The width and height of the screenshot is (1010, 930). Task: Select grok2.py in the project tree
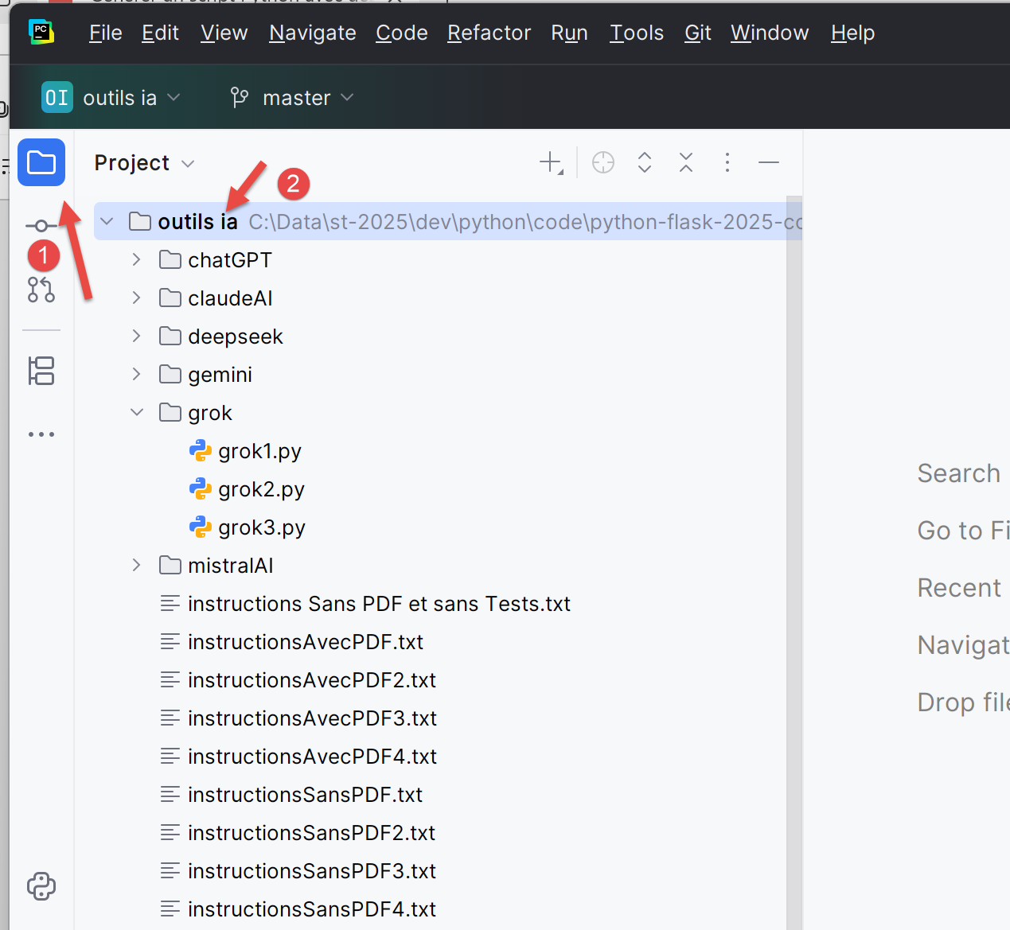pos(261,489)
